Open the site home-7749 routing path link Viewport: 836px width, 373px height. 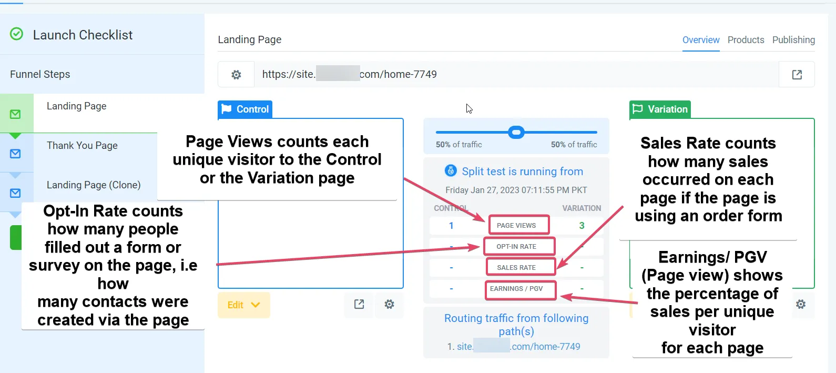point(518,347)
